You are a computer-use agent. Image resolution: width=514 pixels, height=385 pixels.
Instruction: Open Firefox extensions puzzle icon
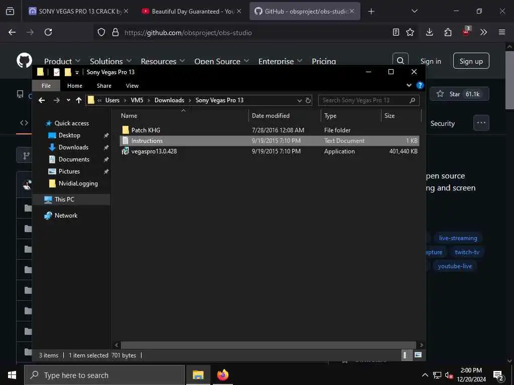pyautogui.click(x=448, y=32)
